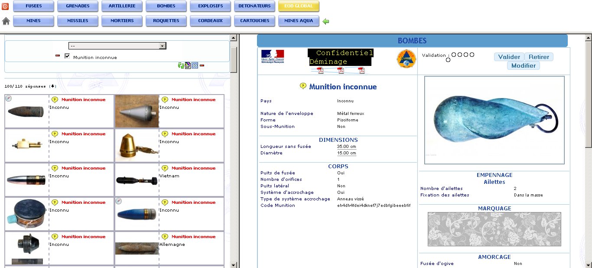Image resolution: width=592 pixels, height=268 pixels.
Task: Click the green back arrow after MINES AQUA
Action: (x=326, y=21)
